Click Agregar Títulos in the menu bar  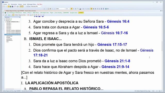click(32, 4)
